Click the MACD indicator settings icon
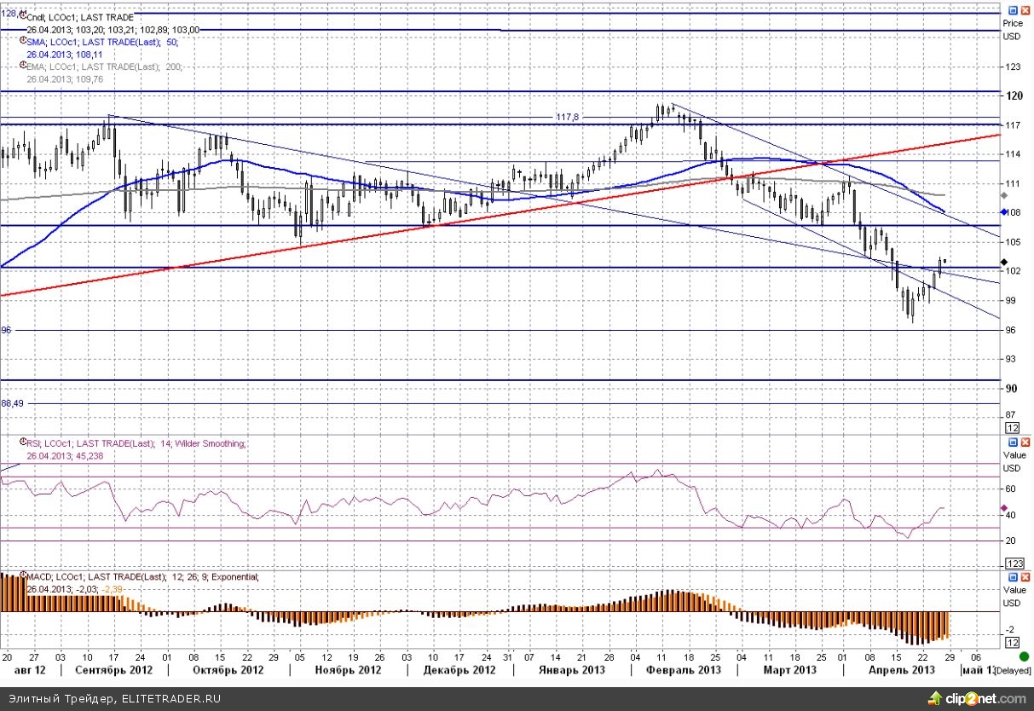This screenshot has height=711, width=1034. pos(22,576)
